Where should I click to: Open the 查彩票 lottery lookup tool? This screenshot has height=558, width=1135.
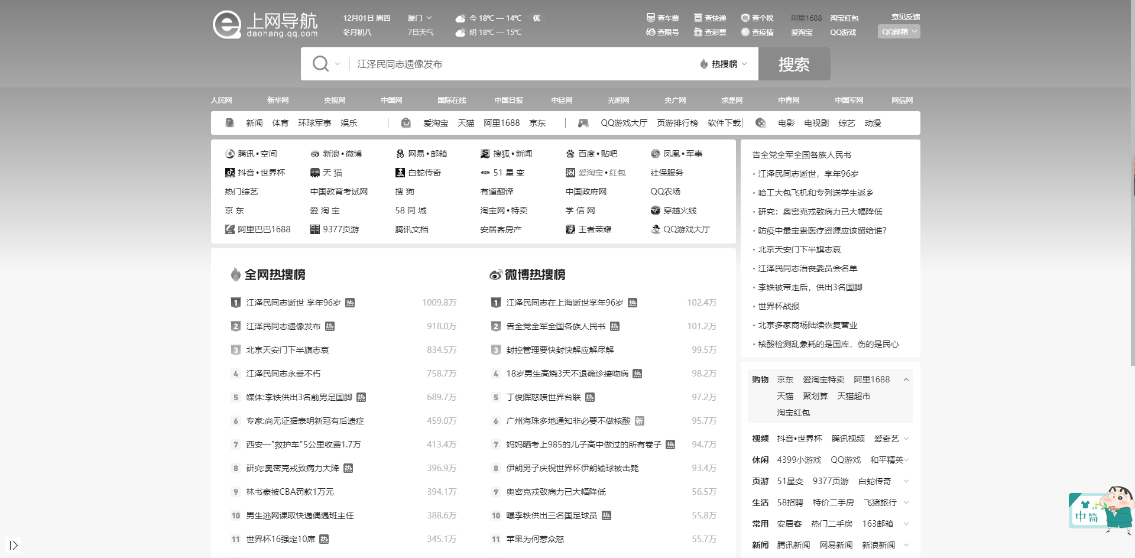[x=711, y=33]
